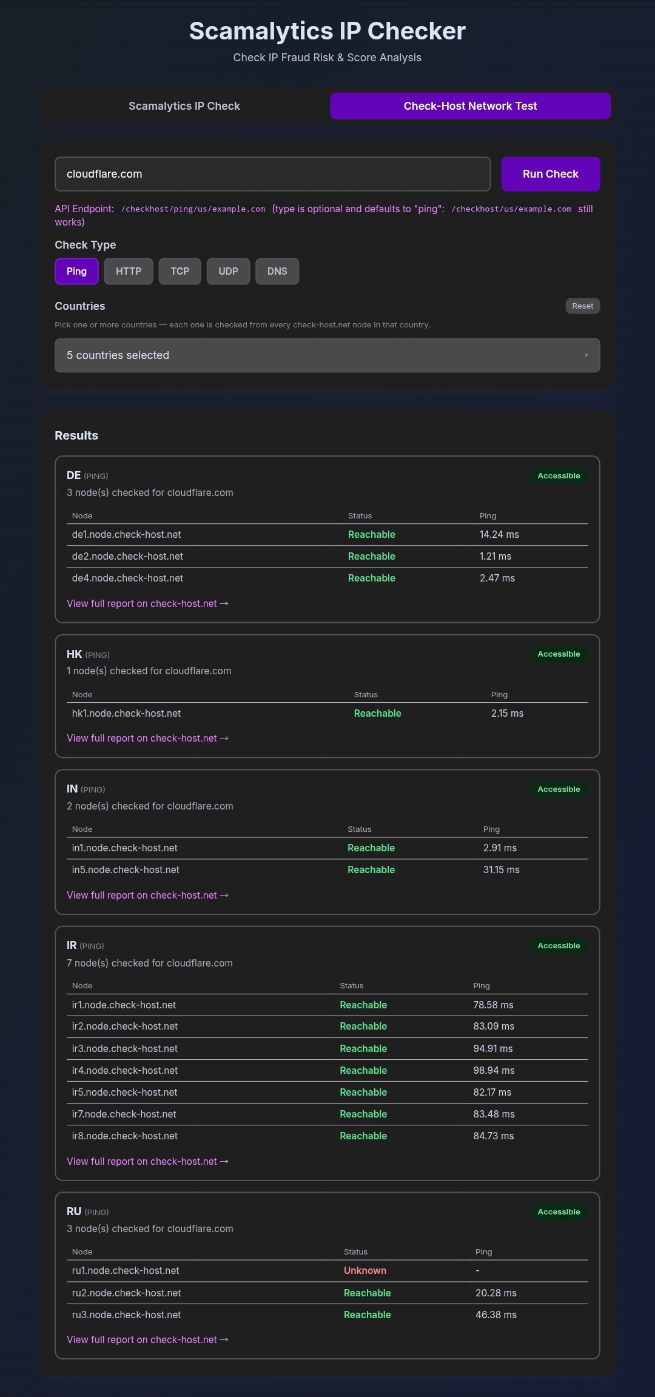Reset the selected countries
Image resolution: width=655 pixels, height=1397 pixels.
coord(583,306)
